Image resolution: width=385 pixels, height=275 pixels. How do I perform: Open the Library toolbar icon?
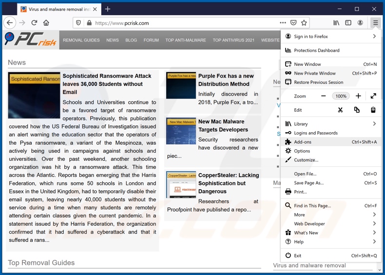click(336, 23)
